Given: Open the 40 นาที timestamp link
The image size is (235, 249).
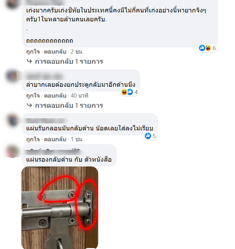Looking at the screenshot, I should 79,96.
